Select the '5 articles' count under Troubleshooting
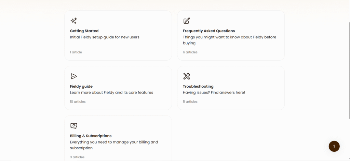The width and height of the screenshot is (350, 161). (190, 101)
